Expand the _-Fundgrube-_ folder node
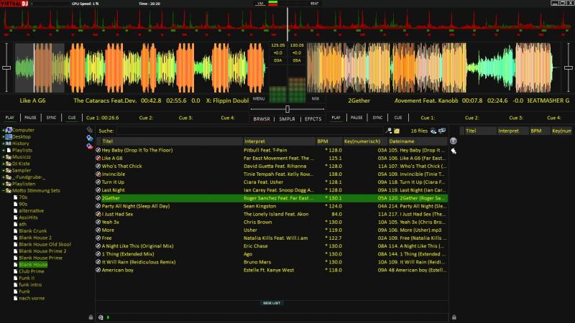The width and height of the screenshot is (575, 323). pyautogui.click(x=4, y=177)
